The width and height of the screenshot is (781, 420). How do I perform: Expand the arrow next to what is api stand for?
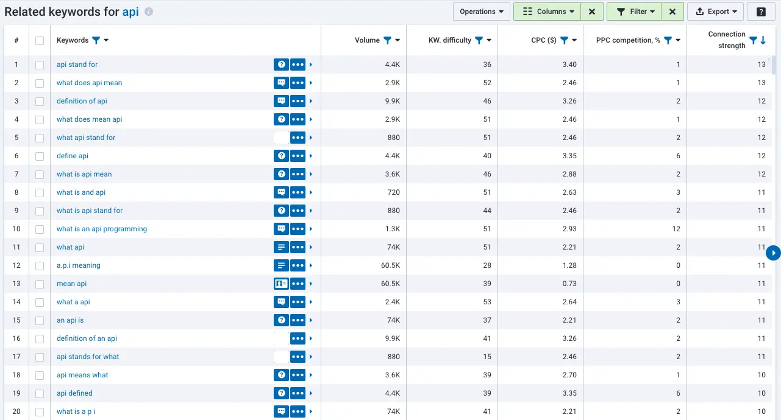click(x=311, y=211)
